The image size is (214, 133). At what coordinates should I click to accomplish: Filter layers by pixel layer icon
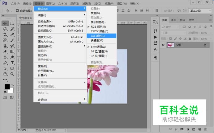point(184,27)
